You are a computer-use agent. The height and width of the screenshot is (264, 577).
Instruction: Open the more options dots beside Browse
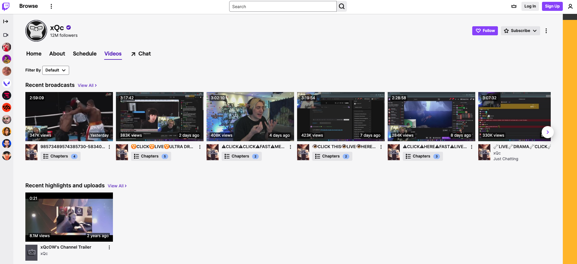coord(51,6)
